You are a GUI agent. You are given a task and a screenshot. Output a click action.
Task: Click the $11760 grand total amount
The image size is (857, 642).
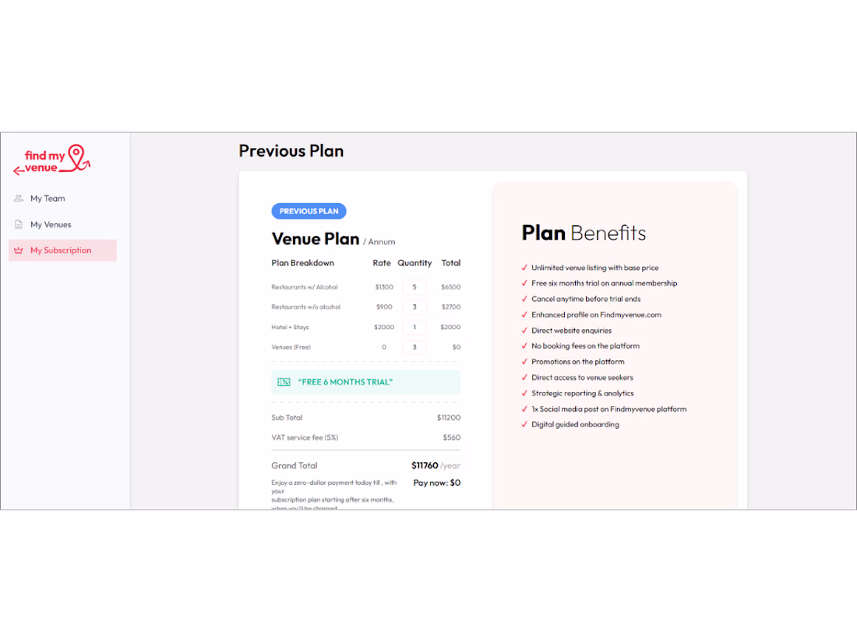click(425, 465)
